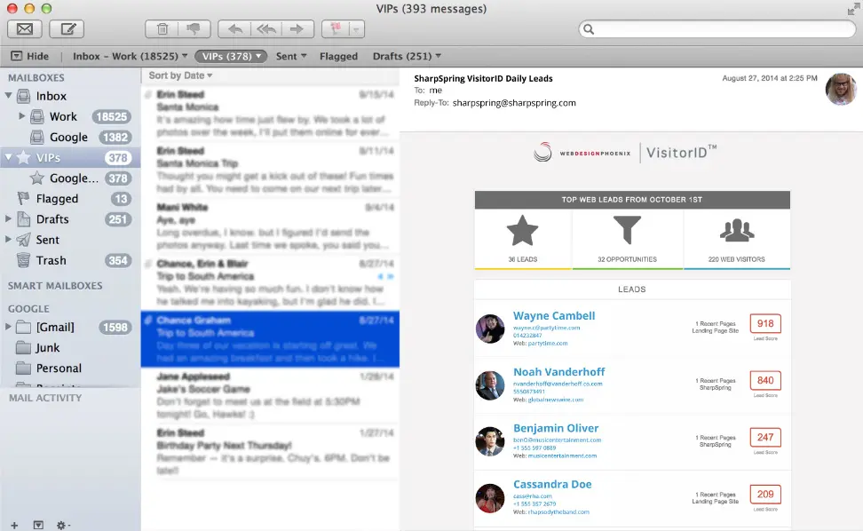Select the starred Google… mailbox under VIPs
The width and height of the screenshot is (863, 531).
[x=70, y=178]
